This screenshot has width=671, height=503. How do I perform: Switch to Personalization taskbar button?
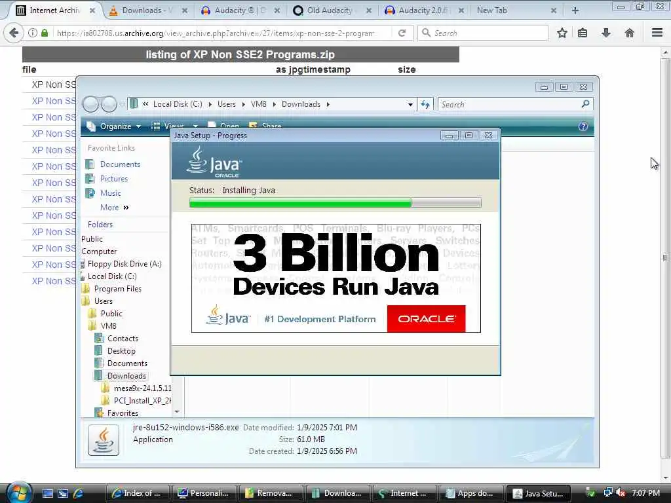[204, 493]
